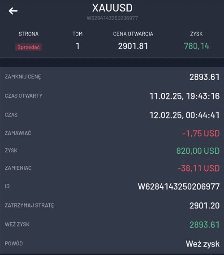Screen dimensions: 224x255
Task: Select the POWÓD value Weź zysk
Action: pyautogui.click(x=202, y=244)
